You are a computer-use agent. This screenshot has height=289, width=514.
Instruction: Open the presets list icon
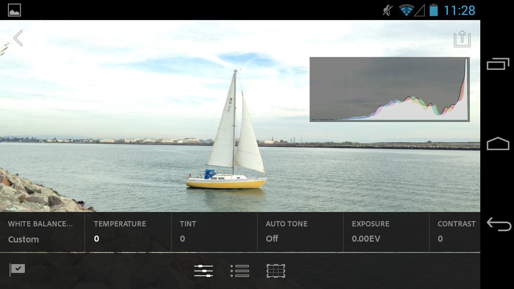(x=240, y=271)
